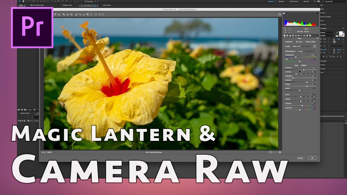The width and height of the screenshot is (347, 195).
Task: Choose Black & White treatment radio button
Action: [x=304, y=42]
